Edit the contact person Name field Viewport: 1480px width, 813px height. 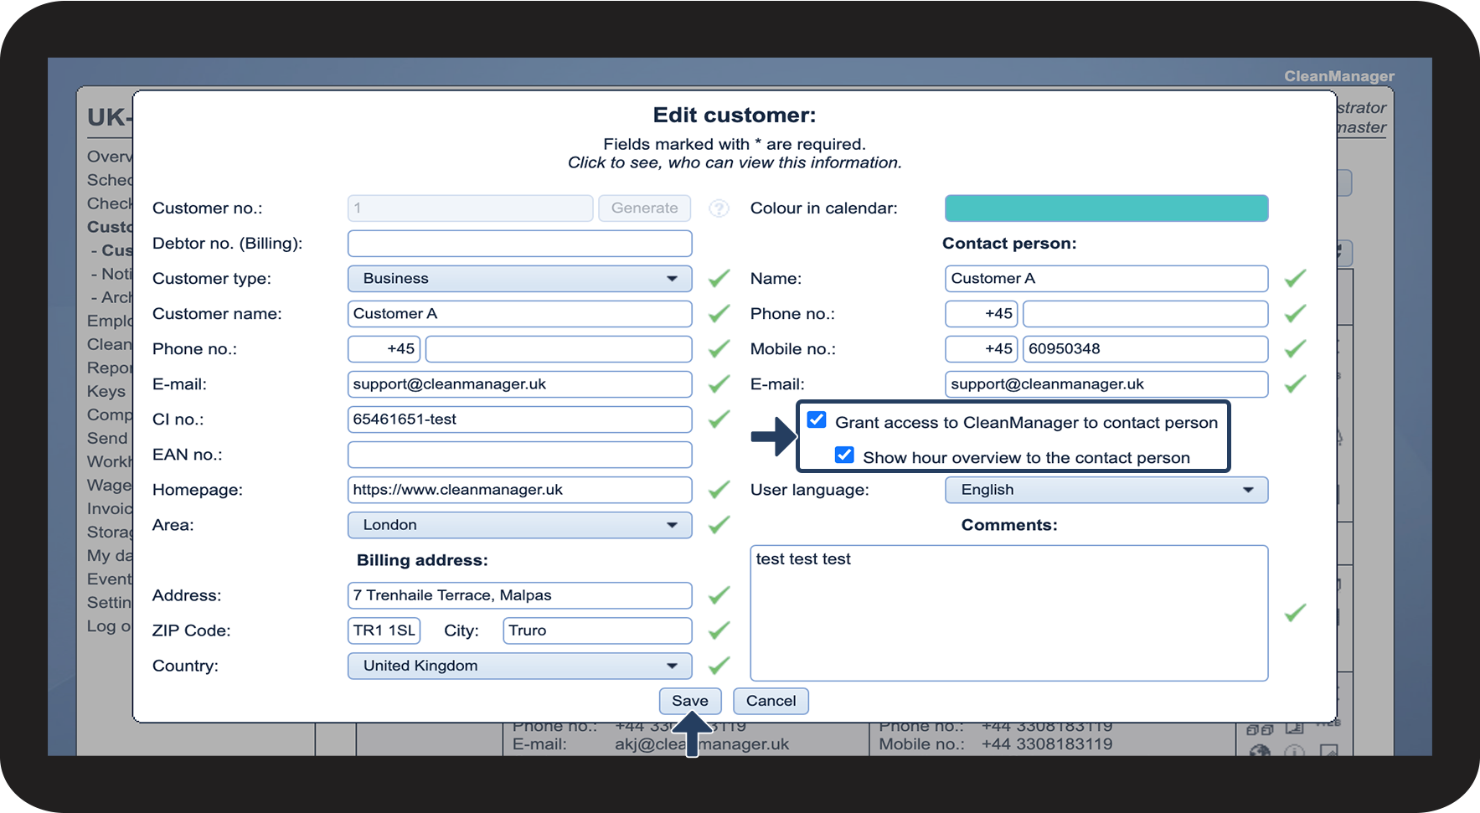pyautogui.click(x=1106, y=279)
